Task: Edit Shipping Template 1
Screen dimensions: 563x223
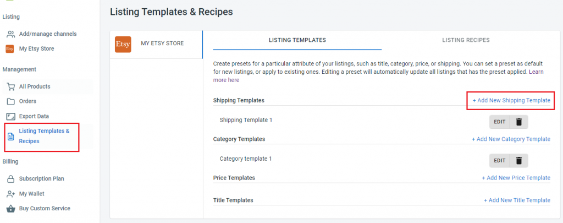Action: (x=499, y=122)
